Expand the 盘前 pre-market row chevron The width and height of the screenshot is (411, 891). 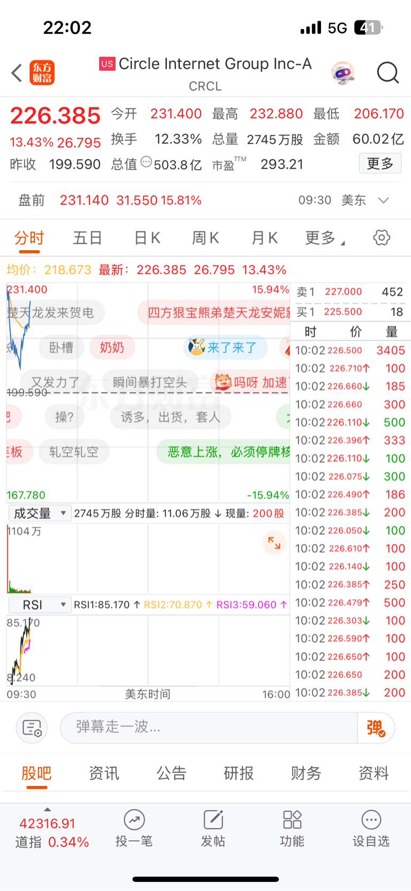pos(383,200)
